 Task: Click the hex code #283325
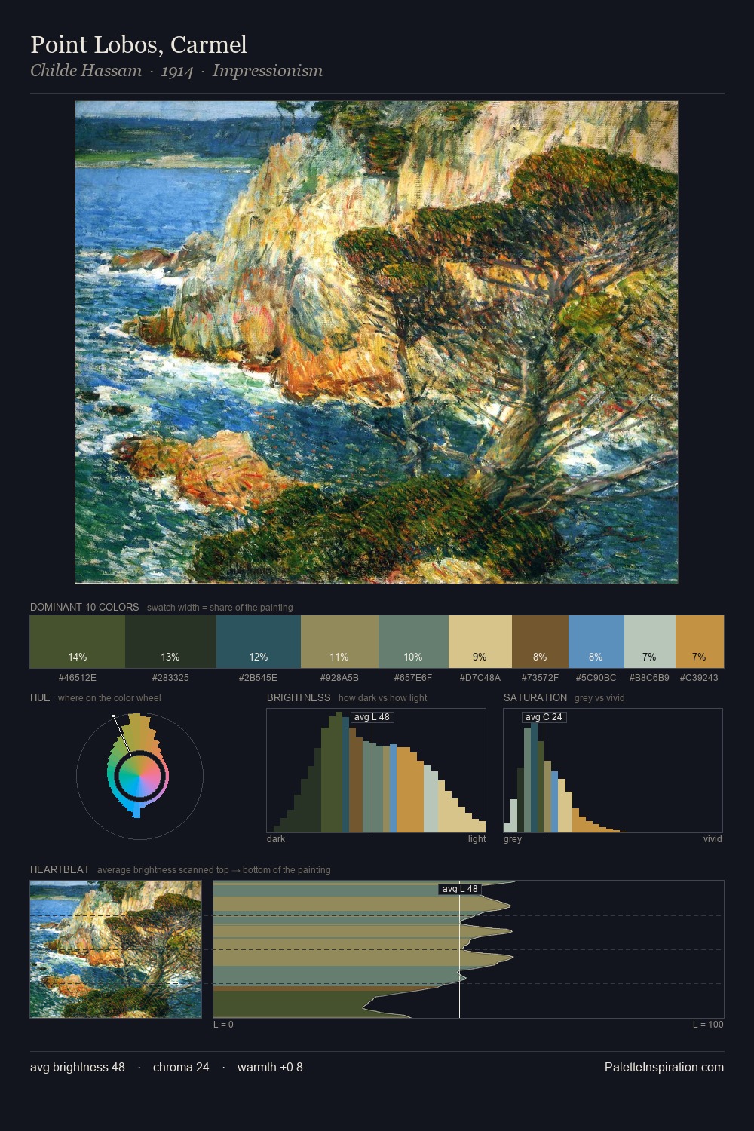(x=170, y=678)
